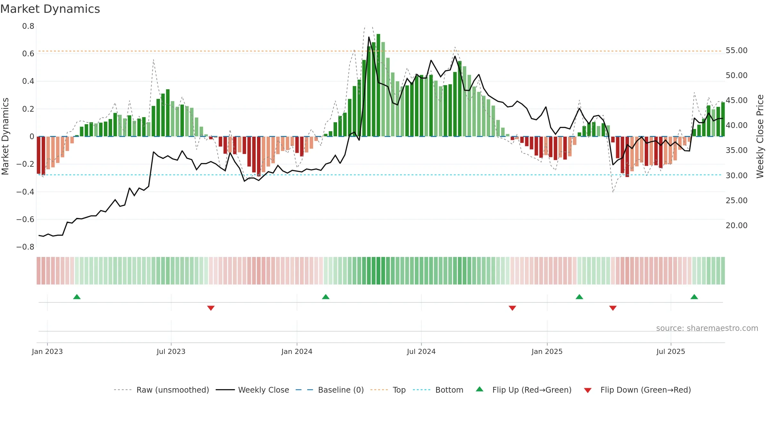
Task: Click the 45.00 right-axis price label
Action: coord(737,100)
